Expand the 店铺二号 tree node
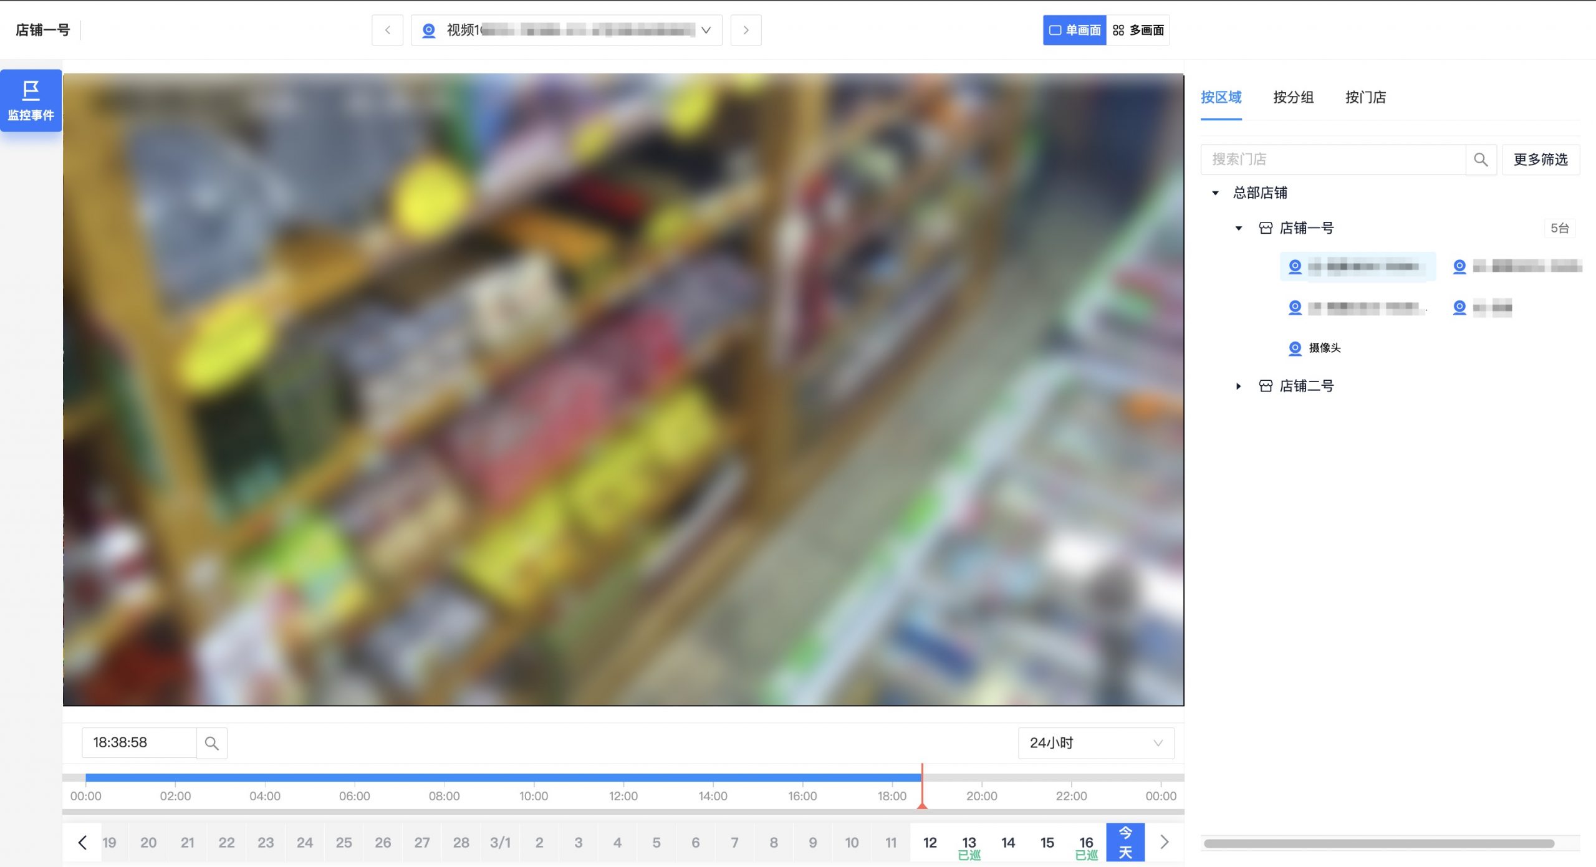The image size is (1596, 867). click(x=1239, y=386)
